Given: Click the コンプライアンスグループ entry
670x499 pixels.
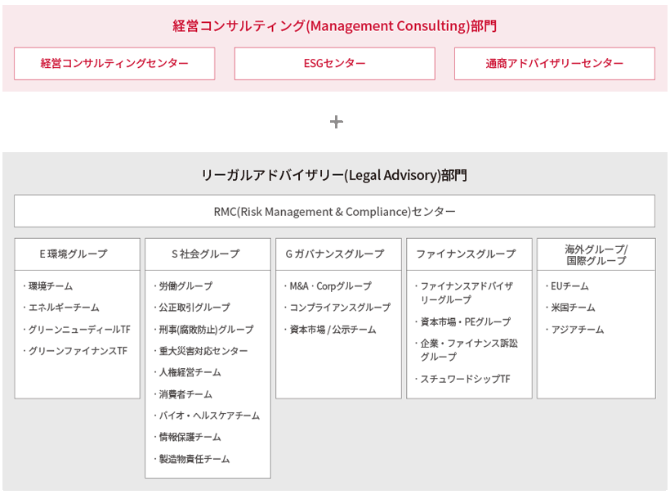Looking at the screenshot, I should pos(340,308).
